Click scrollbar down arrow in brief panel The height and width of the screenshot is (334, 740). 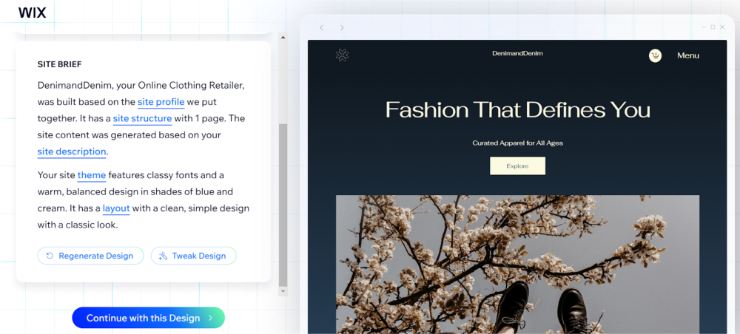(283, 292)
